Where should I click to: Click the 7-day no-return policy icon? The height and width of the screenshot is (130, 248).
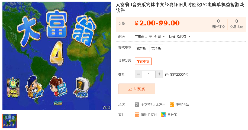coord(137,105)
